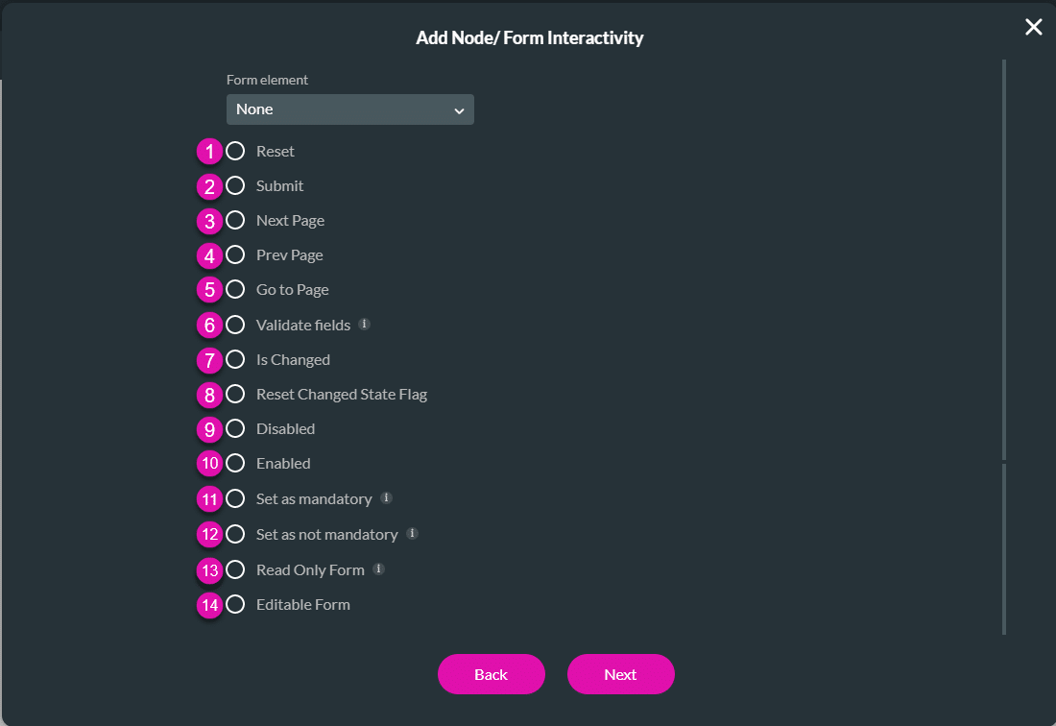Close the Add Node/Form Interactivity dialog
The image size is (1056, 726).
1033,27
